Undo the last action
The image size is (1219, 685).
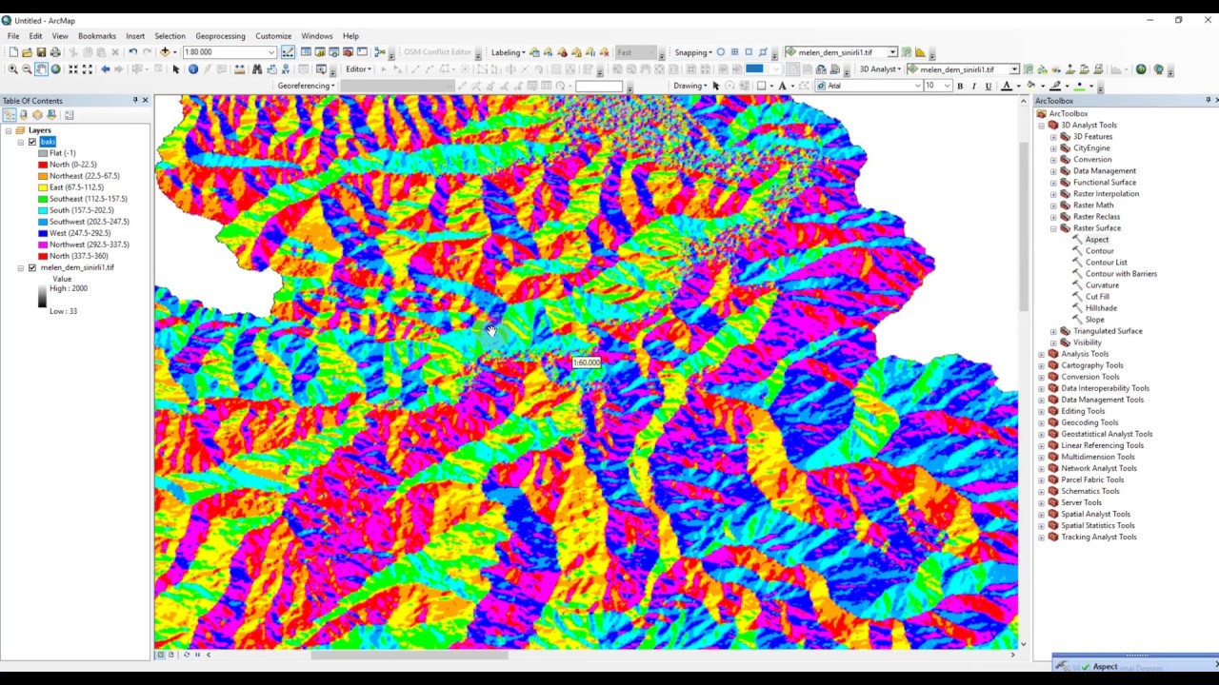[132, 52]
